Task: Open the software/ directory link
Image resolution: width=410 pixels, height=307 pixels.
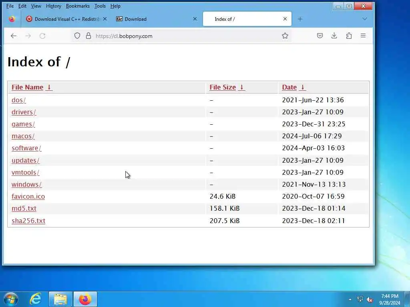Action: tap(26, 148)
